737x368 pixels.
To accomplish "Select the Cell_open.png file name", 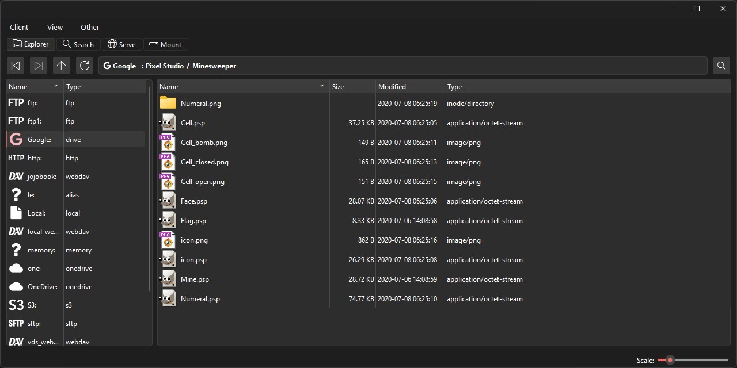I will click(203, 182).
